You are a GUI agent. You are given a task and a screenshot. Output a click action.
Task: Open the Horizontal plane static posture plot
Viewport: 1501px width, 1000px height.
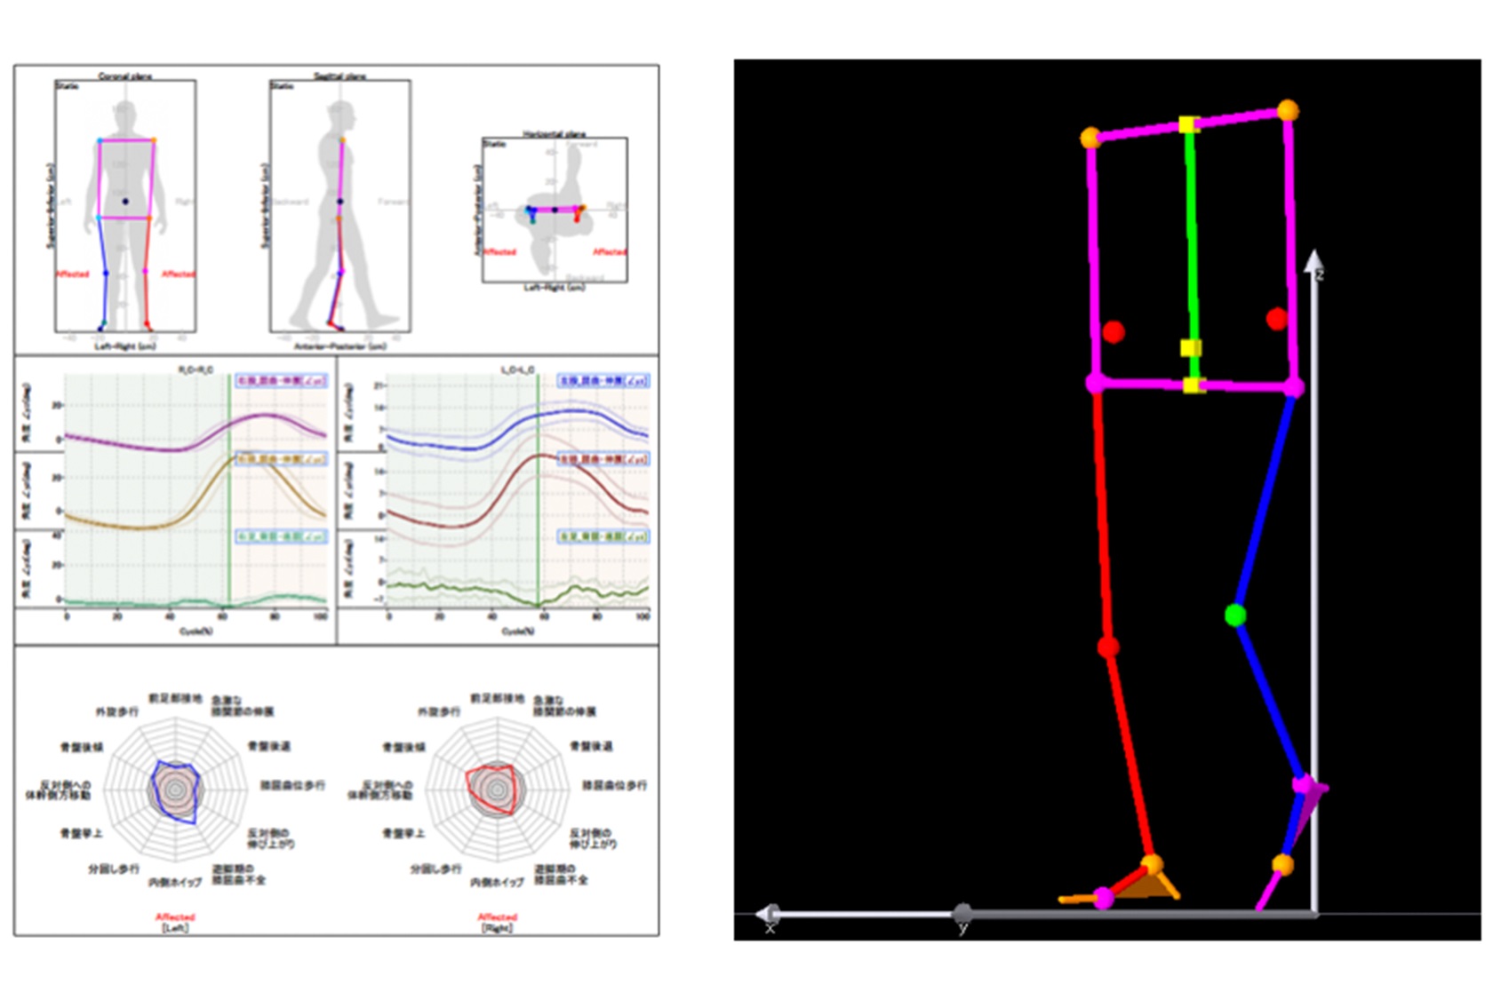555,210
